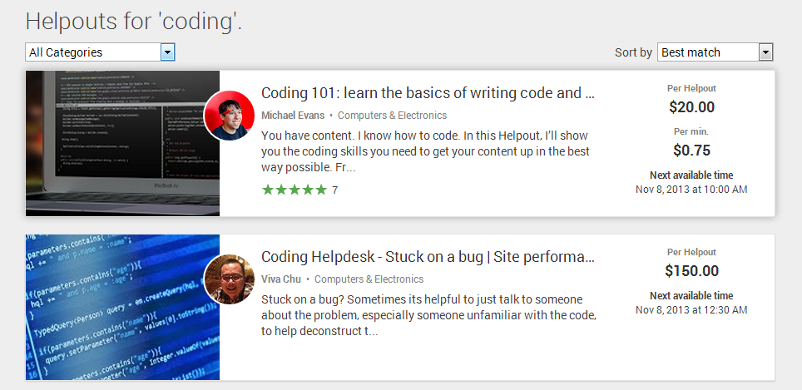Click the Nov 8 10:00 AM availability time

pyautogui.click(x=691, y=190)
